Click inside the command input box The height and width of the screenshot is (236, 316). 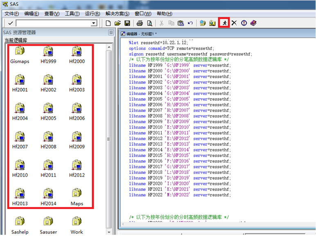54,23
